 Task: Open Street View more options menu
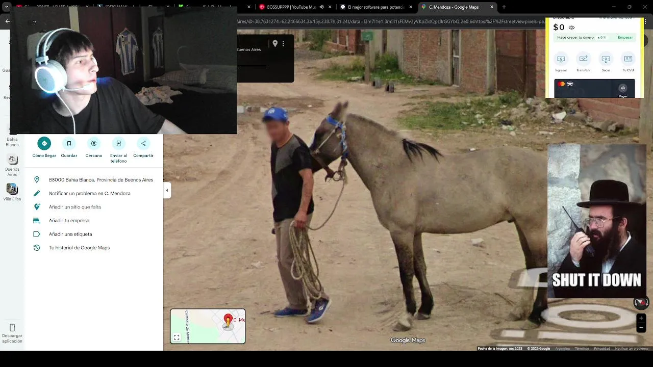pos(283,44)
